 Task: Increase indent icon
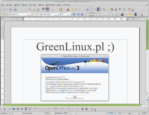point(117,14)
